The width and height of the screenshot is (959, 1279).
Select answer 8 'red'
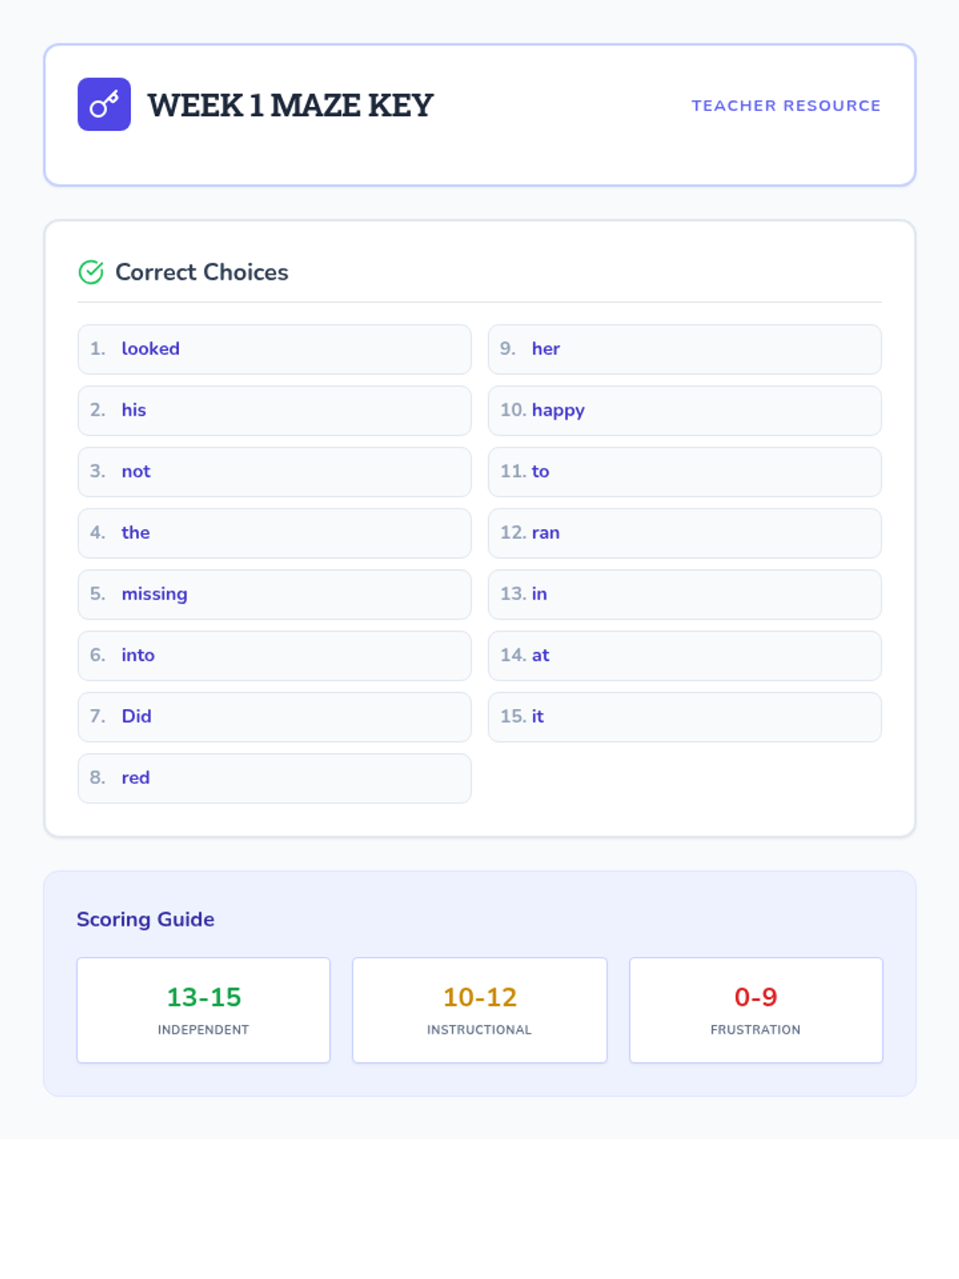tap(274, 778)
